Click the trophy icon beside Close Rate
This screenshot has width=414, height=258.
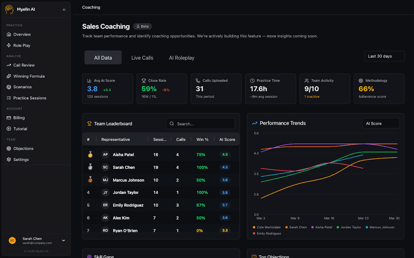[x=143, y=81]
